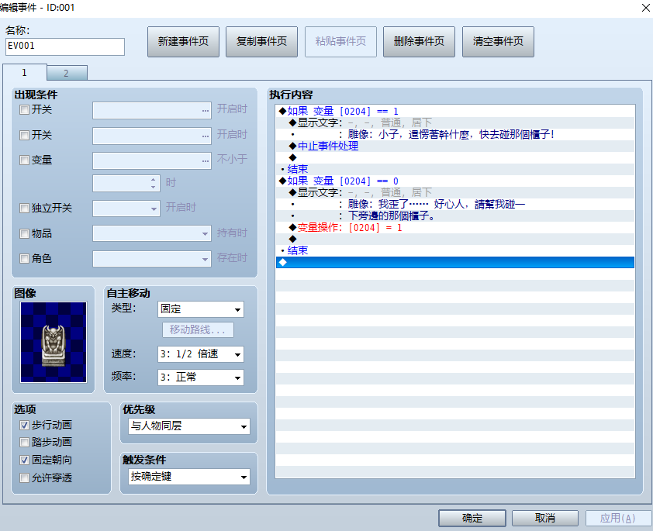
Task: Switch to event page tab 2
Action: [67, 73]
